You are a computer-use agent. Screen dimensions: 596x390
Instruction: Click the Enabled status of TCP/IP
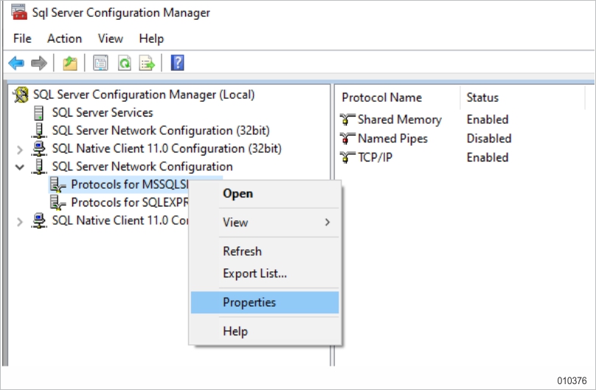pos(488,157)
